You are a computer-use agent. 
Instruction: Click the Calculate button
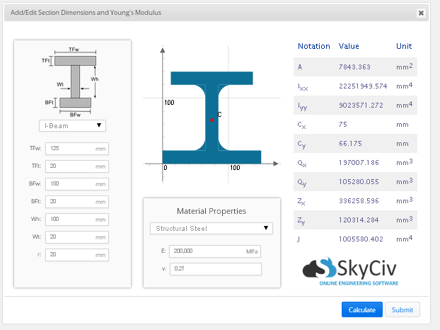coord(362,309)
